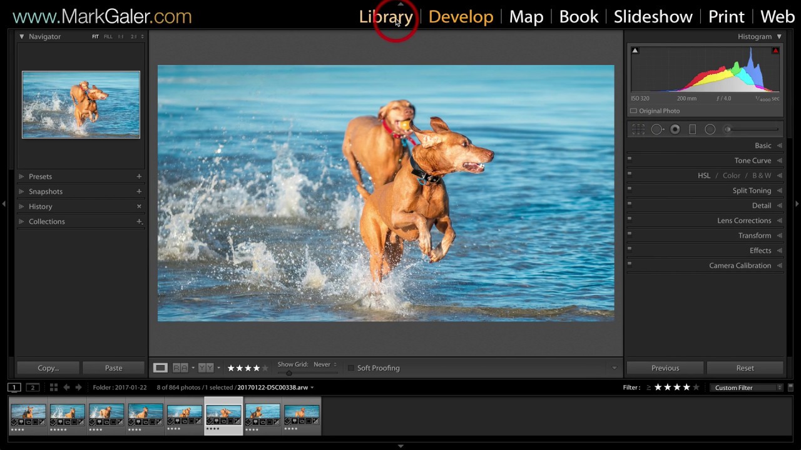Select the Graduated Filter tool
Screen dimensions: 801x450
pos(692,129)
